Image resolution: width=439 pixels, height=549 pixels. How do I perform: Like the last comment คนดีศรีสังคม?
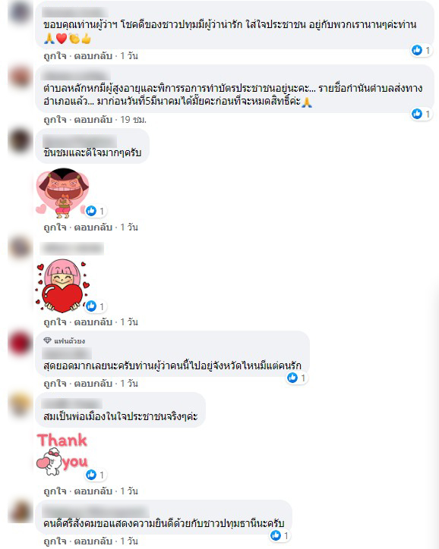(55, 541)
